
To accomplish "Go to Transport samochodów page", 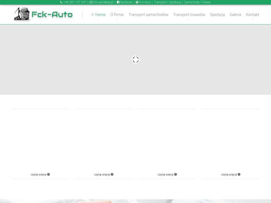I will pos(149,14).
